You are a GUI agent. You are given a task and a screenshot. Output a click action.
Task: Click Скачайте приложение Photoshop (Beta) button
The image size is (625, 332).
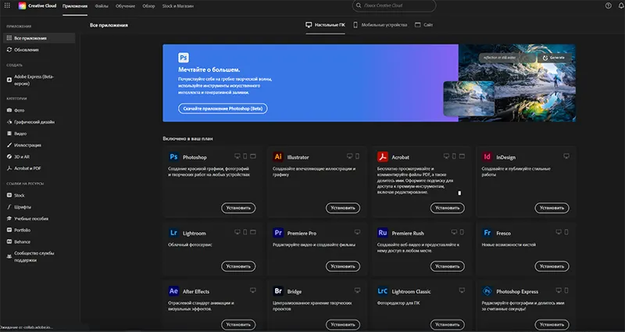223,108
